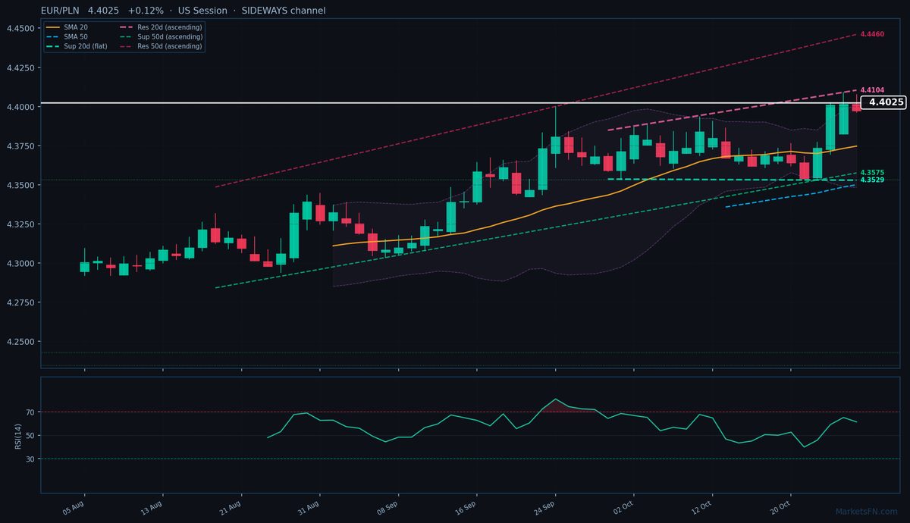910x523 pixels.
Task: Click the 4.3750 price axis tick
Action: click(20, 146)
